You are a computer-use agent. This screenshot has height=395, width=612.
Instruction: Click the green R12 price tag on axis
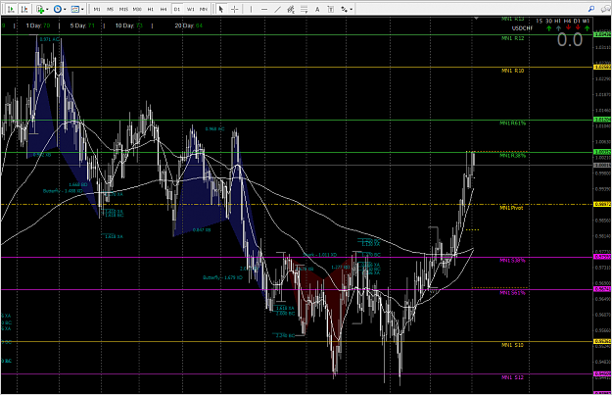pos(602,34)
